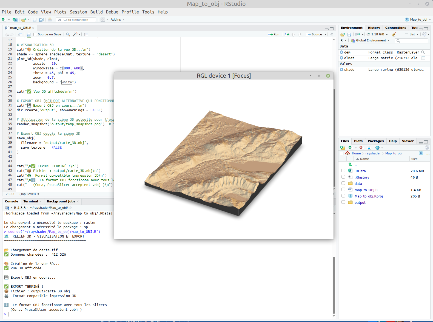Click the code tools magic wand icon
The image size is (433, 322).
pos(75,34)
